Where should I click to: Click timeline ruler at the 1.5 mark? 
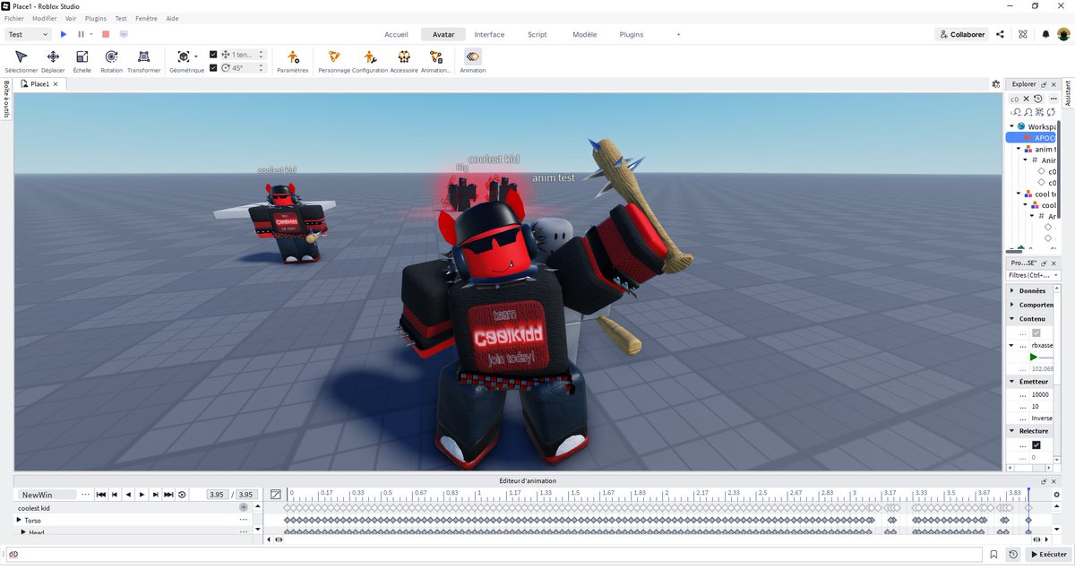pos(573,494)
